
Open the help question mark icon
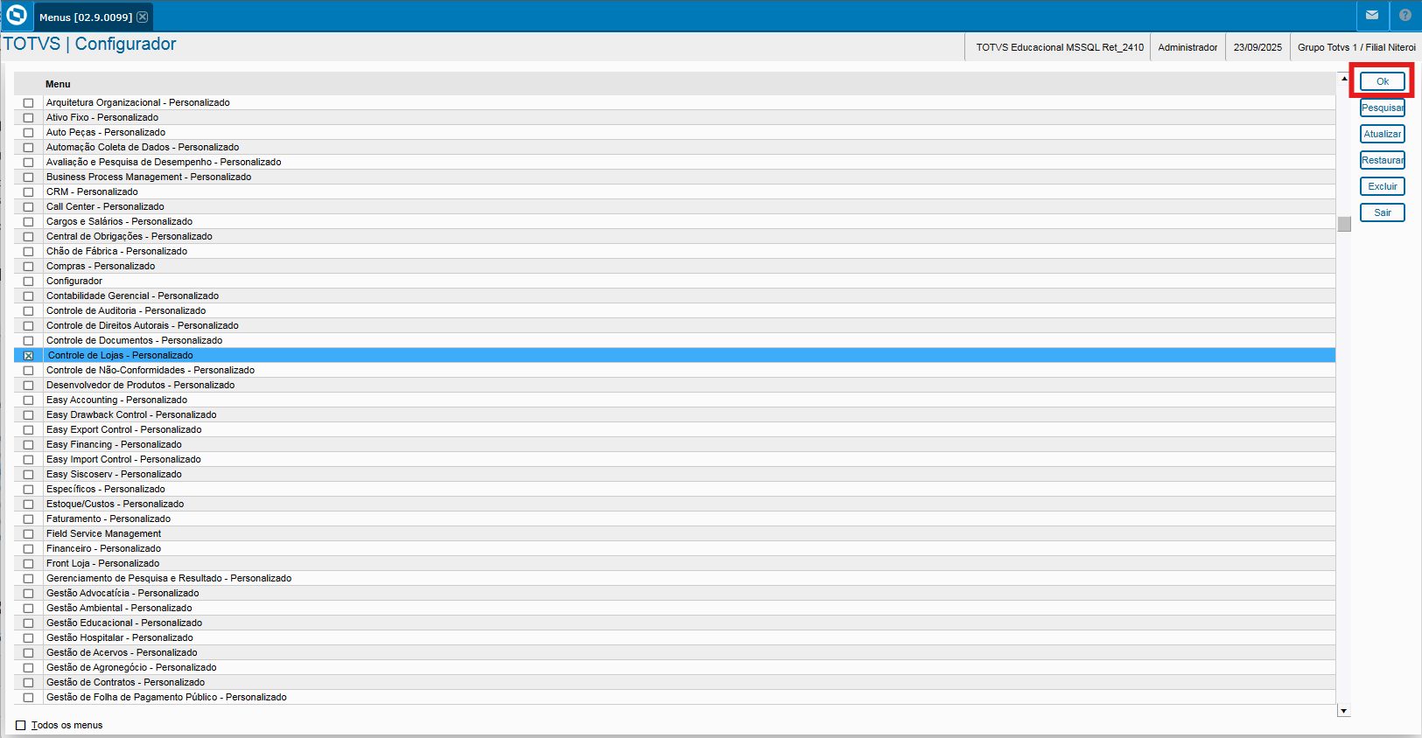tap(1405, 15)
